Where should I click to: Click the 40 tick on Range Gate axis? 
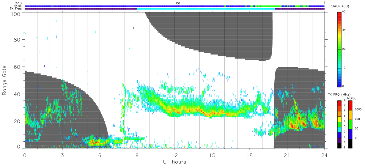[17, 94]
